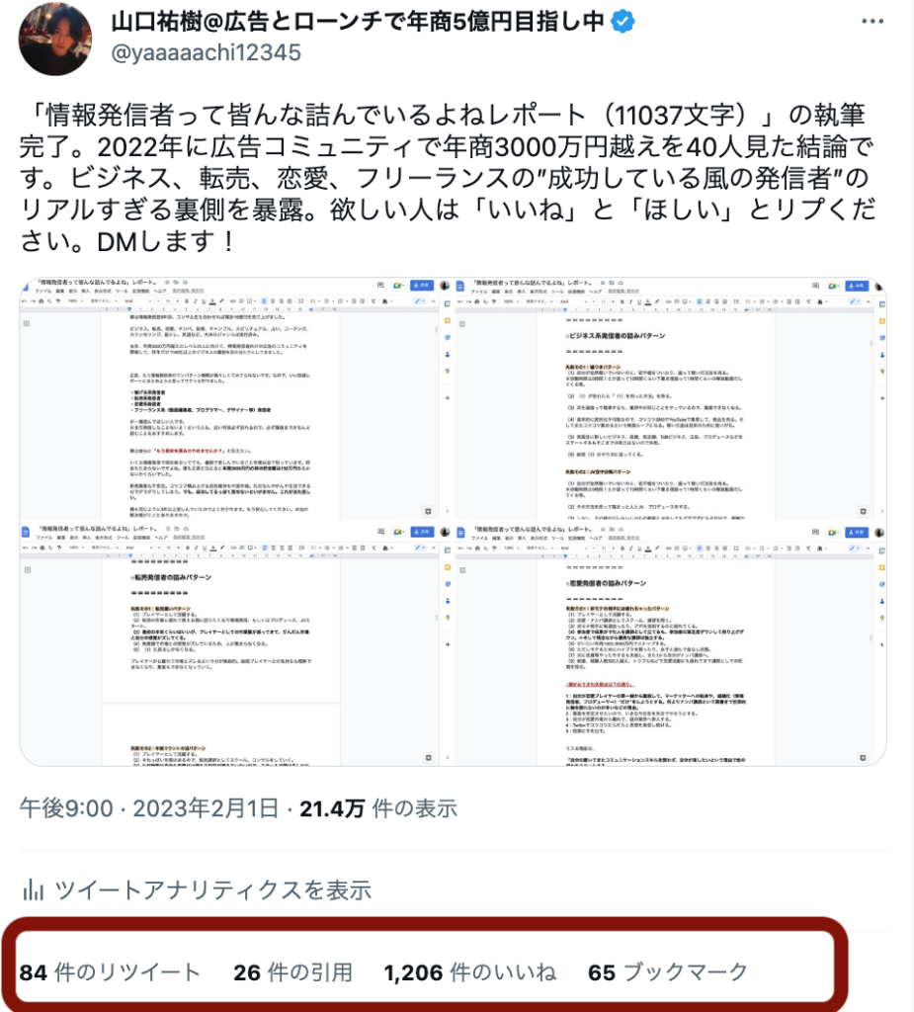914x1012 pixels.
Task: Click the tweet analytics bar chart icon
Action: (33, 889)
